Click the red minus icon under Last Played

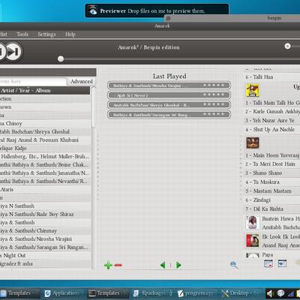click(118, 265)
